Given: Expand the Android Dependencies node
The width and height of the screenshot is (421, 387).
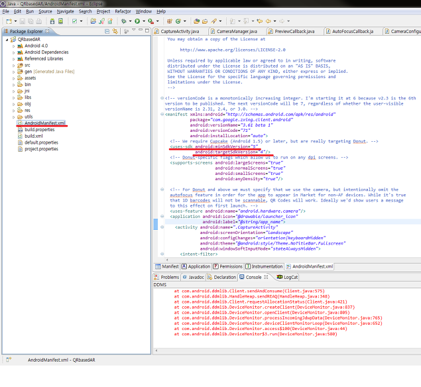Looking at the screenshot, I should 14,52.
